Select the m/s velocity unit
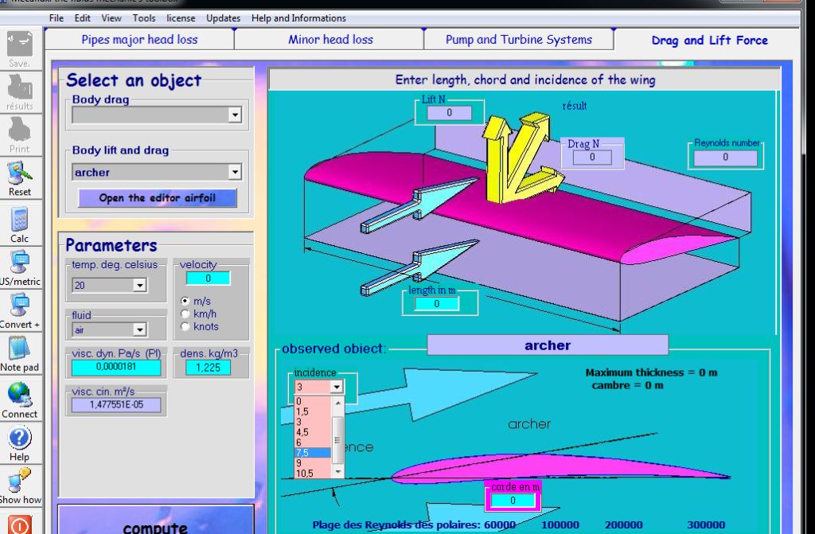 pos(186,302)
